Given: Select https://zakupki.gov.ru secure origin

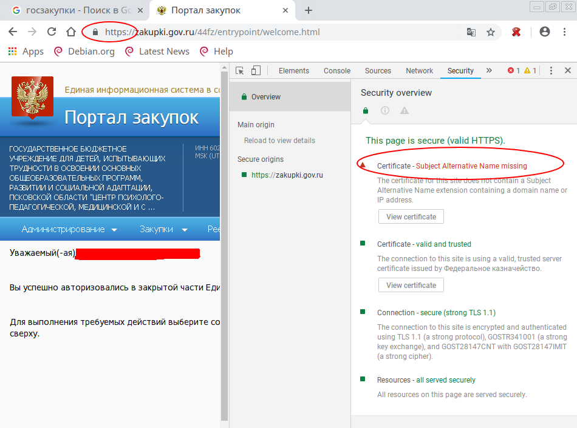Looking at the screenshot, I should (x=287, y=175).
